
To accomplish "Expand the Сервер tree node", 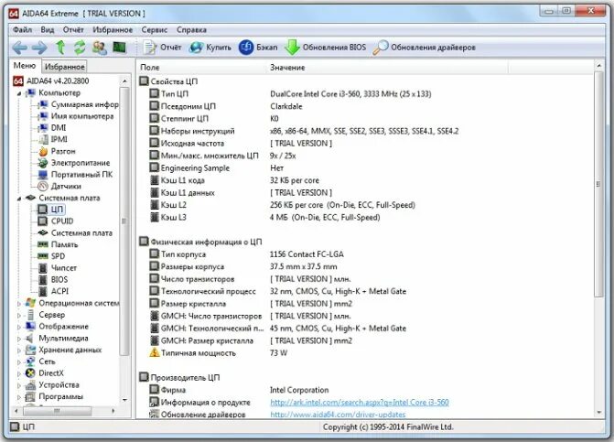I will coord(19,315).
